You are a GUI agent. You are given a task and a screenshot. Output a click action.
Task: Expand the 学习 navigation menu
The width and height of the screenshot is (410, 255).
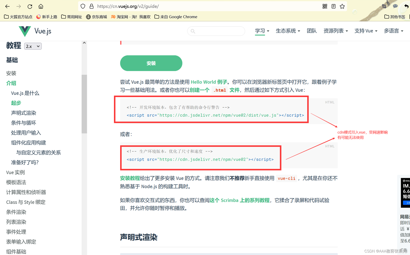[262, 31]
